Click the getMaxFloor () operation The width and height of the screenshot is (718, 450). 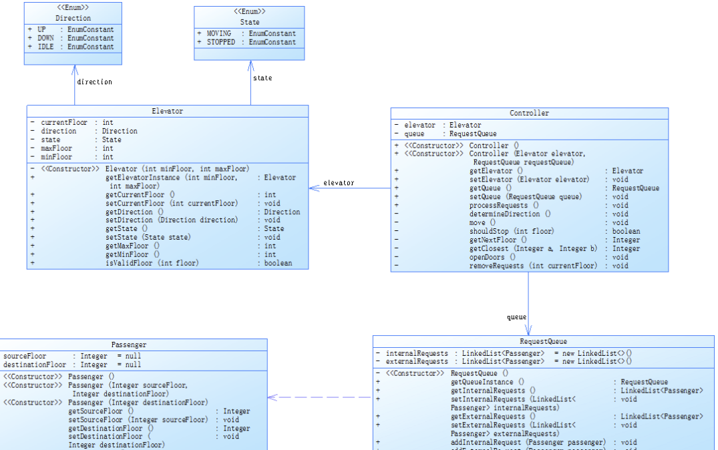coord(154,246)
